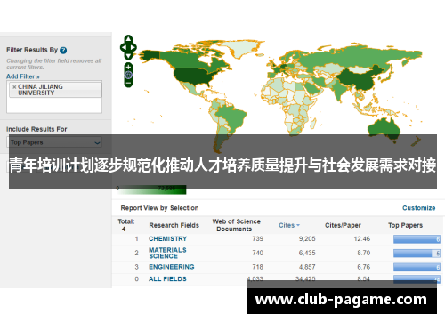Click Report View by Selection heading
The width and height of the screenshot is (445, 322).
pyautogui.click(x=159, y=208)
